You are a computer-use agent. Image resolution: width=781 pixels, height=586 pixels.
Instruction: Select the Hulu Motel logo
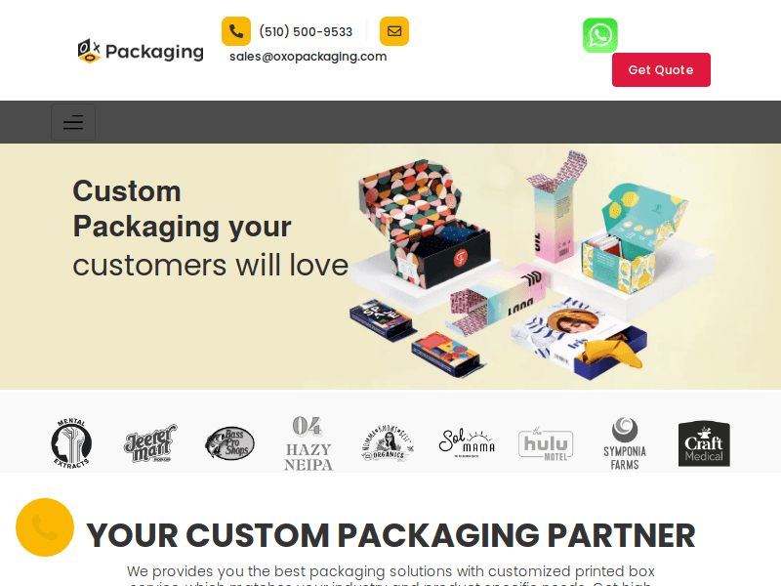546,443
